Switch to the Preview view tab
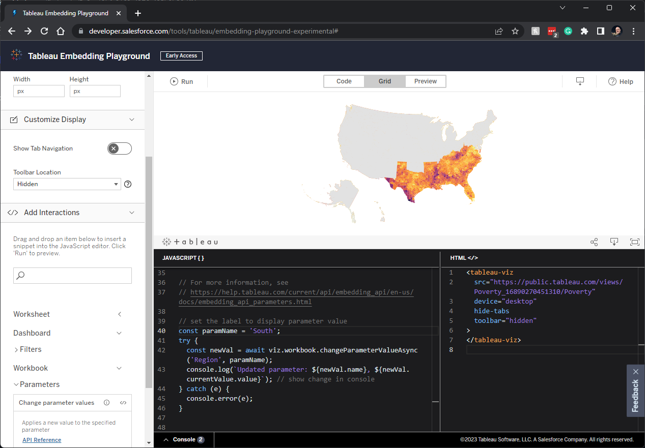 point(426,81)
